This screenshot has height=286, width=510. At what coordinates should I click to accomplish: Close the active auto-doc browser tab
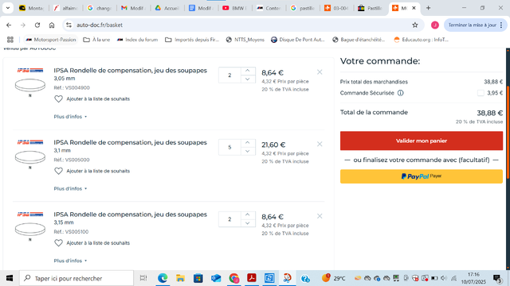414,8
